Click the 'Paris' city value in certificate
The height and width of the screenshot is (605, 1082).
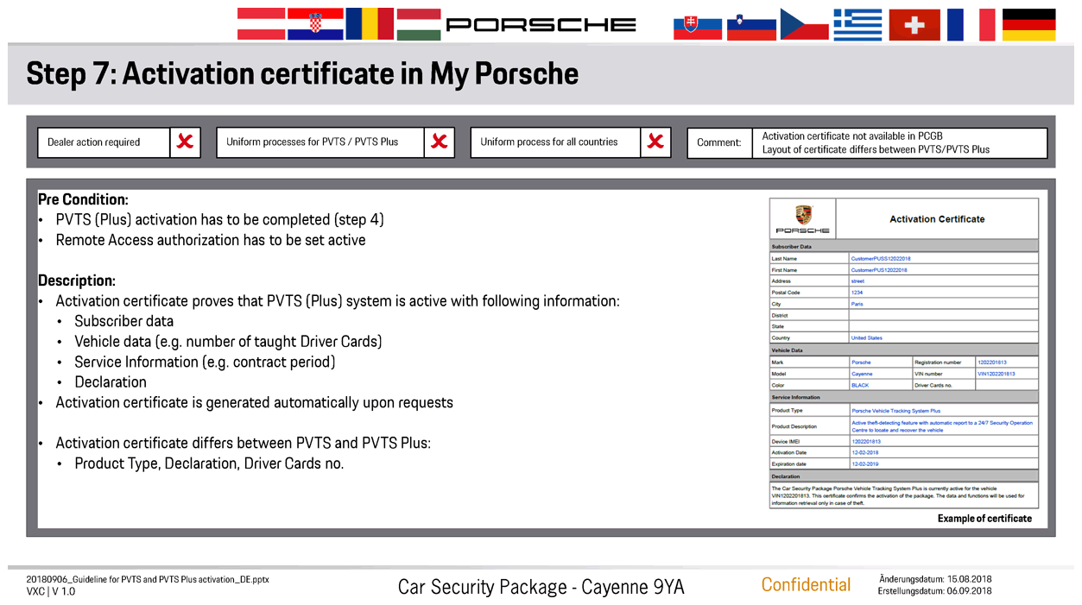(x=857, y=304)
